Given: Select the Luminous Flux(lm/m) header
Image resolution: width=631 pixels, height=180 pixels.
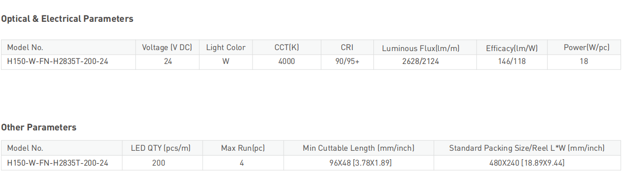Looking at the screenshot, I should [x=421, y=48].
